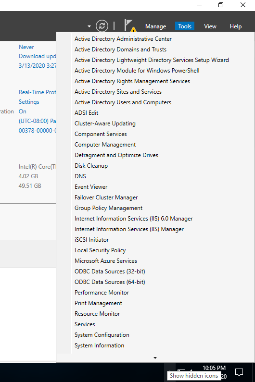
Task: Launch Resource Monitor
Action: coord(97,314)
